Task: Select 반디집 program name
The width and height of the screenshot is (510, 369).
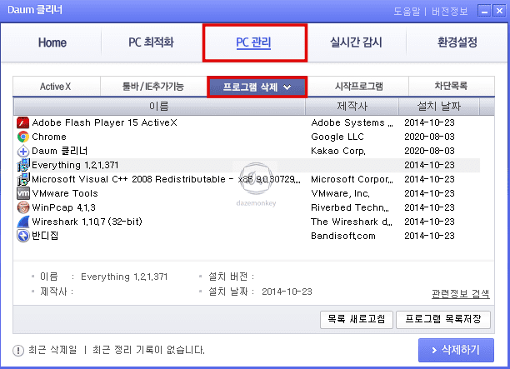Action: pos(45,236)
